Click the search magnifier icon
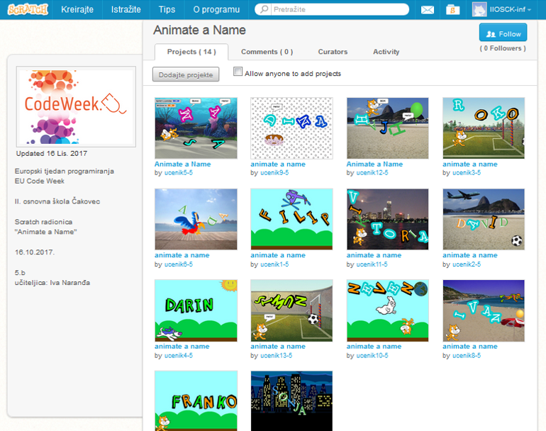Screen dimensions: 546x431 pyautogui.click(x=264, y=9)
